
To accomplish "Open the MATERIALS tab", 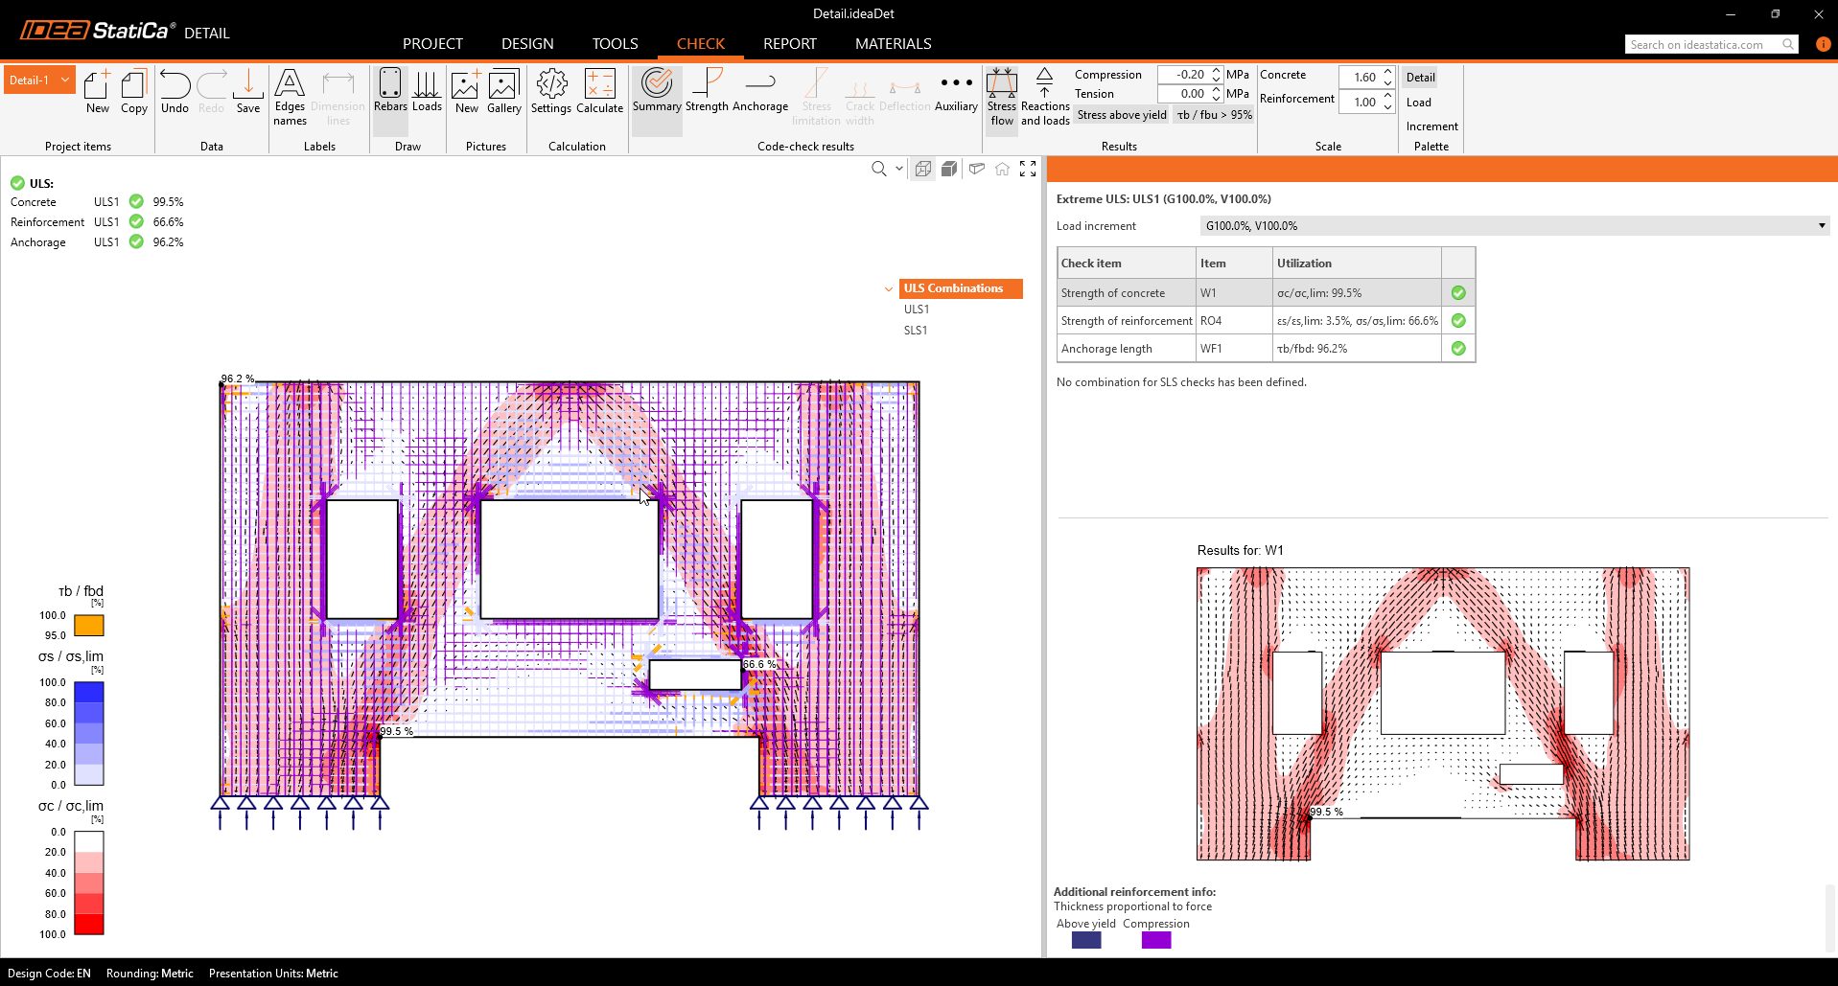I will click(893, 44).
